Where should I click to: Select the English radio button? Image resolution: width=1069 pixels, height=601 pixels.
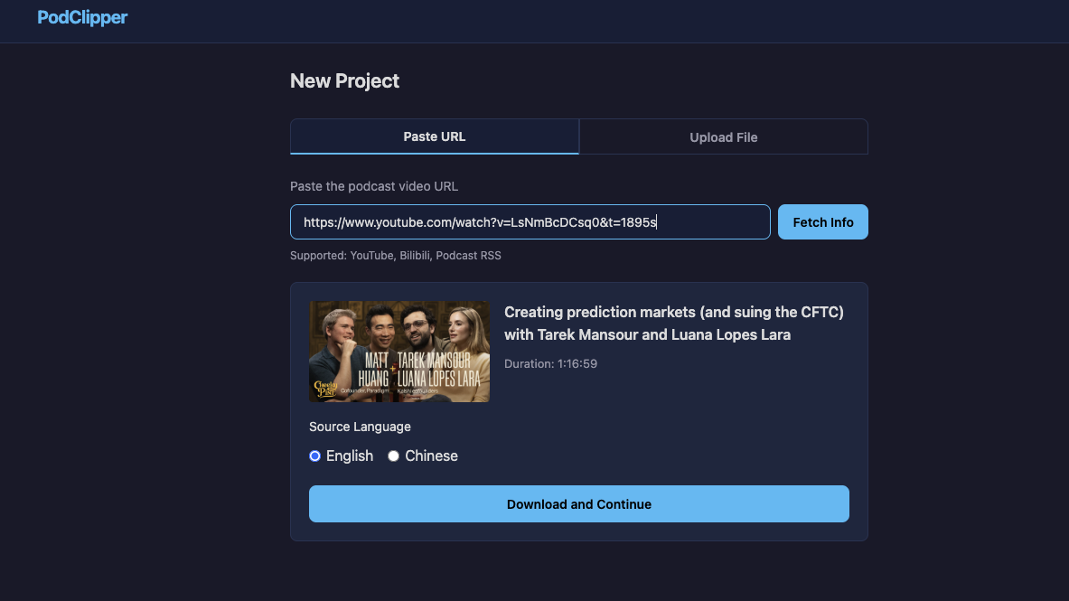315,456
